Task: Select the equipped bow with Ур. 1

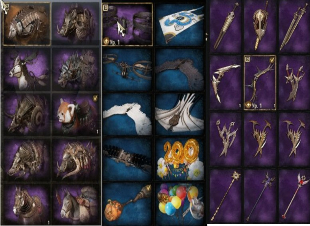Action: click(x=260, y=83)
